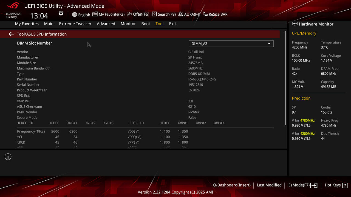This screenshot has width=351, height=197.
Task: Open the Extreme Tweaker tab
Action: pyautogui.click(x=75, y=24)
